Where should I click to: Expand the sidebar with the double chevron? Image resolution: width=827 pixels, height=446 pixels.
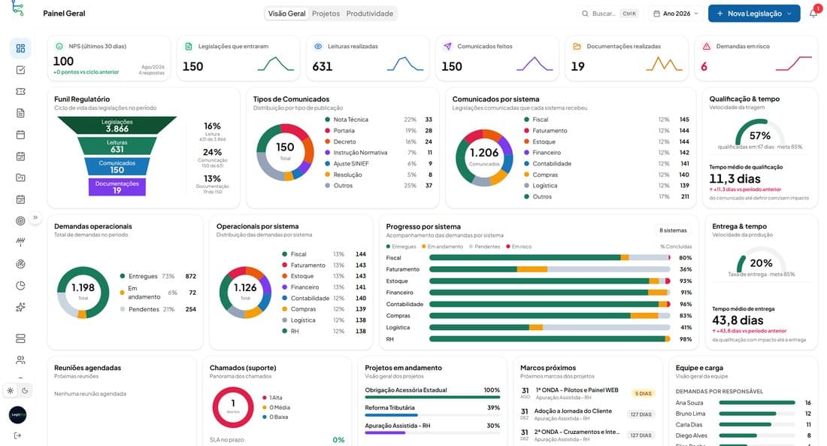coord(35,217)
